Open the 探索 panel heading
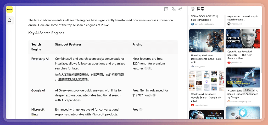 point(200,9)
